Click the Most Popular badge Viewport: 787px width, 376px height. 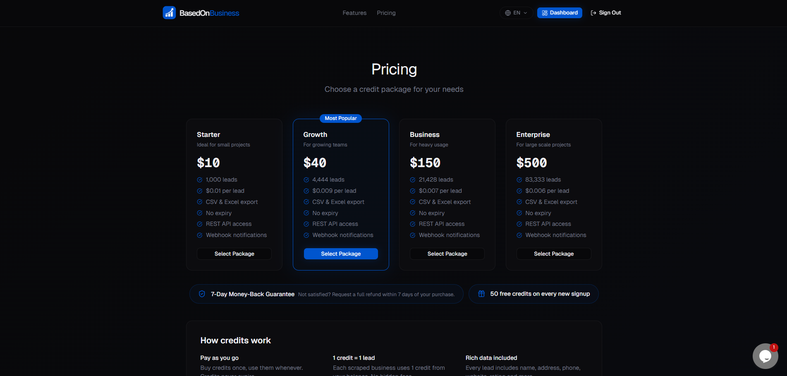[x=340, y=118]
